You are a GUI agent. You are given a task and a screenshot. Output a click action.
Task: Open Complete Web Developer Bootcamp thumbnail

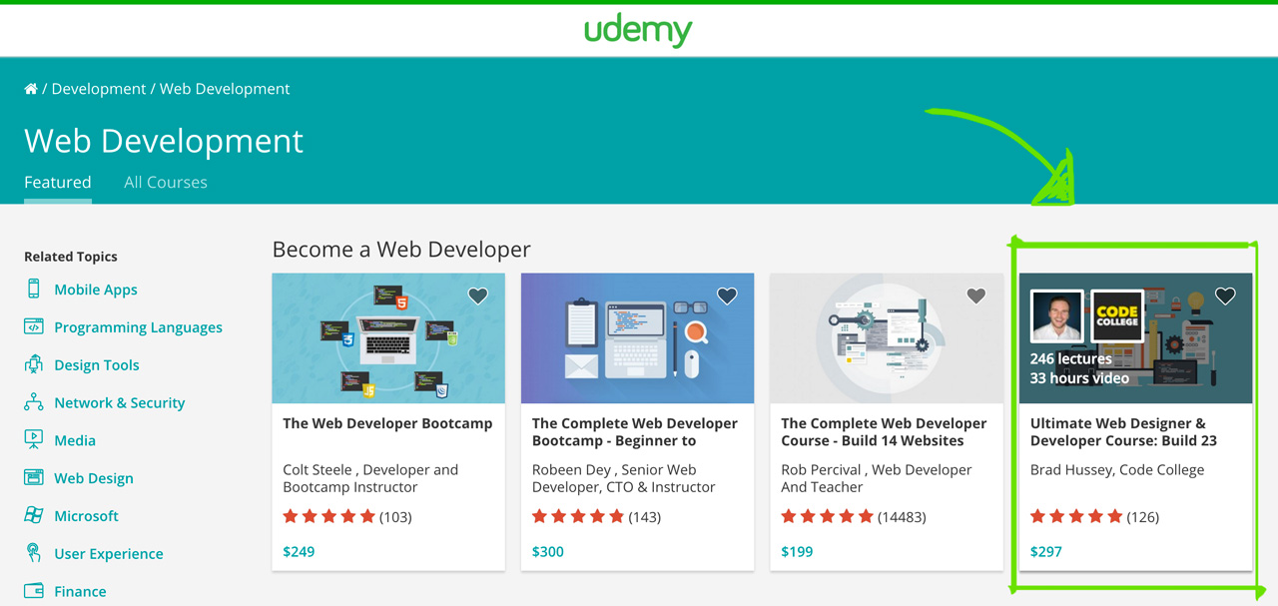click(637, 338)
